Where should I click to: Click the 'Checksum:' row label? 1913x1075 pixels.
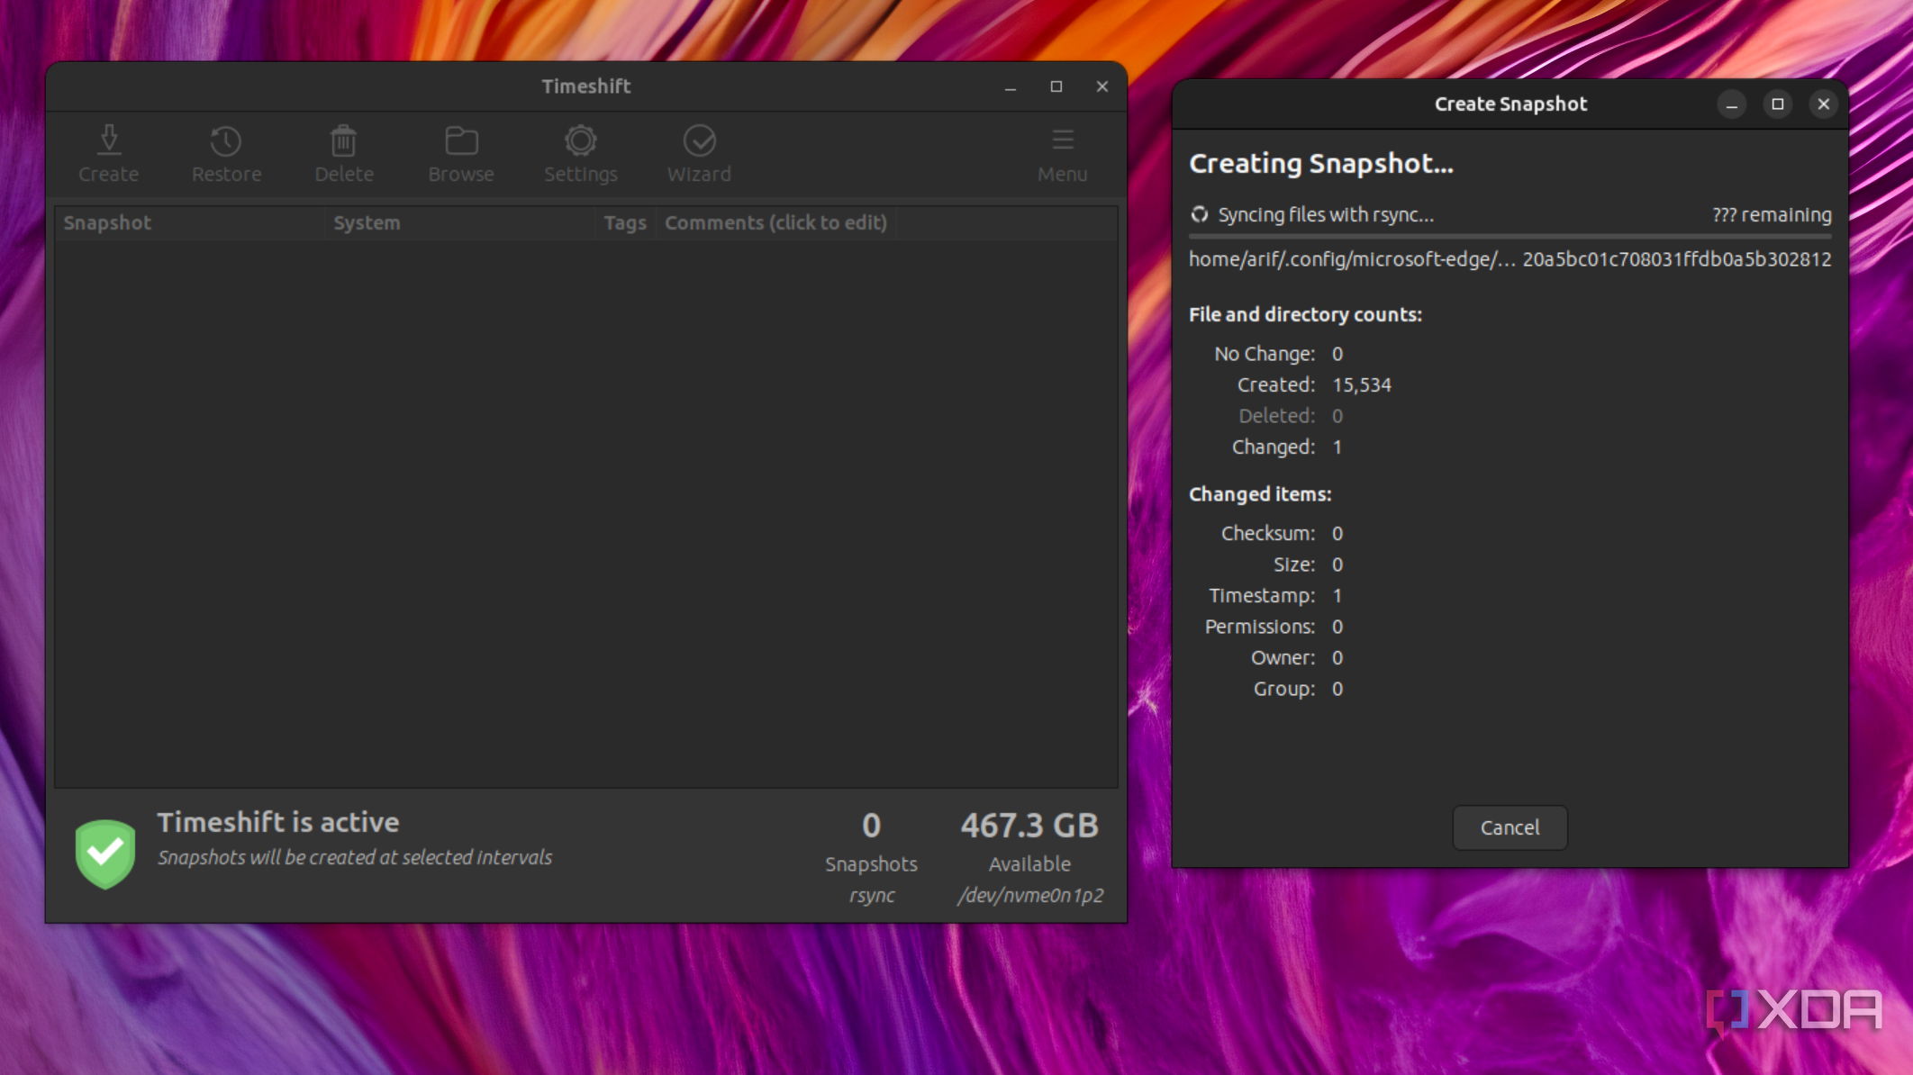click(x=1268, y=533)
